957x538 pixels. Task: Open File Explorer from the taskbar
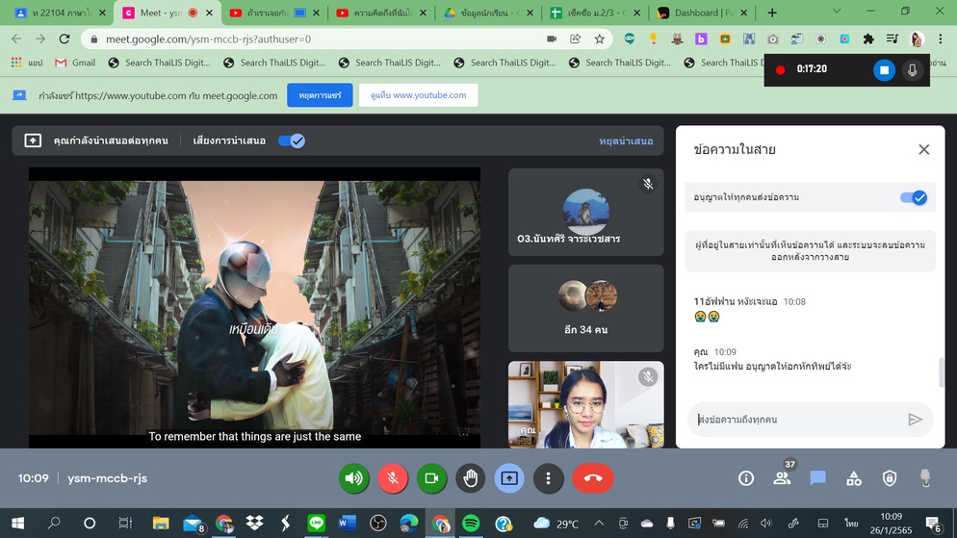click(161, 523)
